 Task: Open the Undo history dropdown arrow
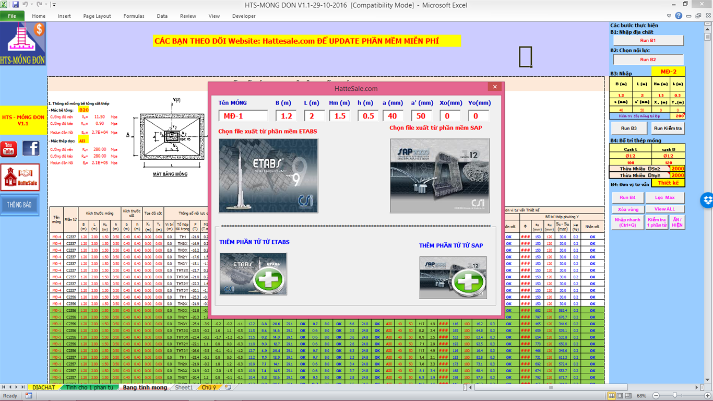click(x=31, y=5)
